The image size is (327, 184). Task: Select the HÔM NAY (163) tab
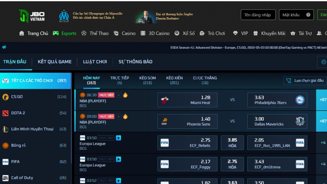[x=91, y=80]
